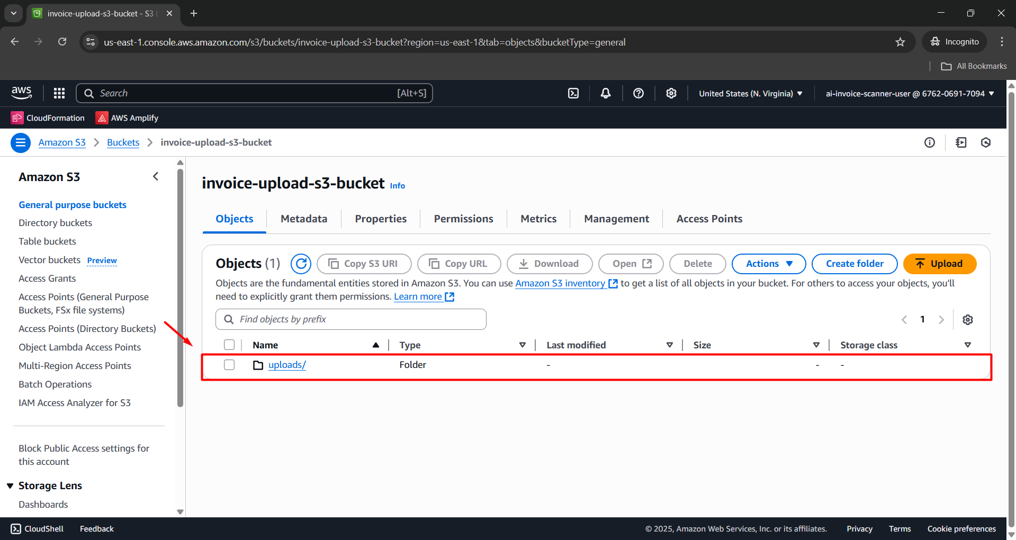Click the info panel circle icon

pos(930,142)
